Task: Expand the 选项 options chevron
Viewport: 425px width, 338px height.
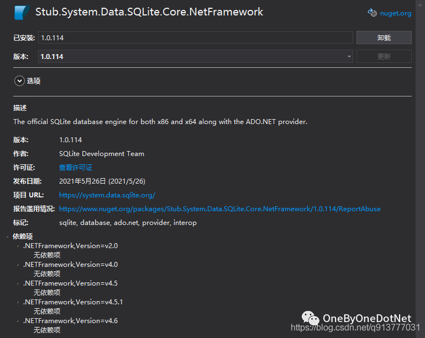Action: pos(19,81)
